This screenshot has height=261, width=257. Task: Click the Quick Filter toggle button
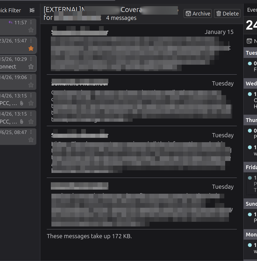[x=10, y=10]
